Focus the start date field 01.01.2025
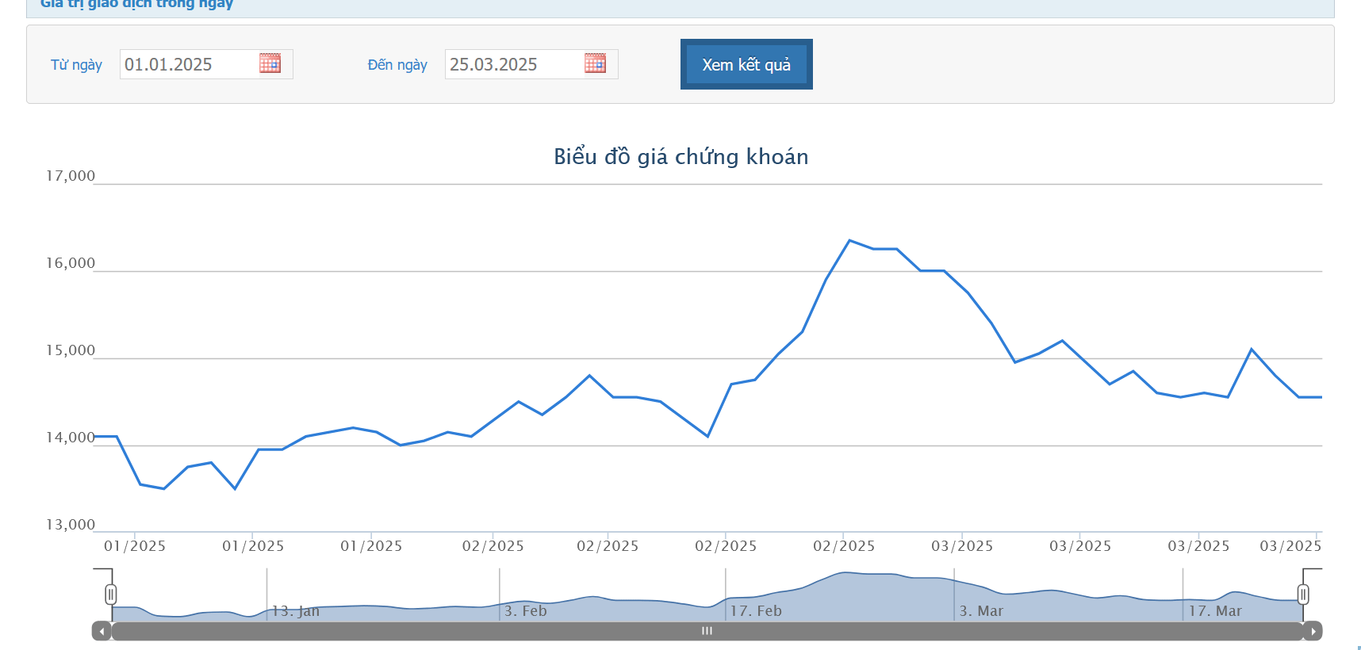1361x650 pixels. (x=206, y=64)
